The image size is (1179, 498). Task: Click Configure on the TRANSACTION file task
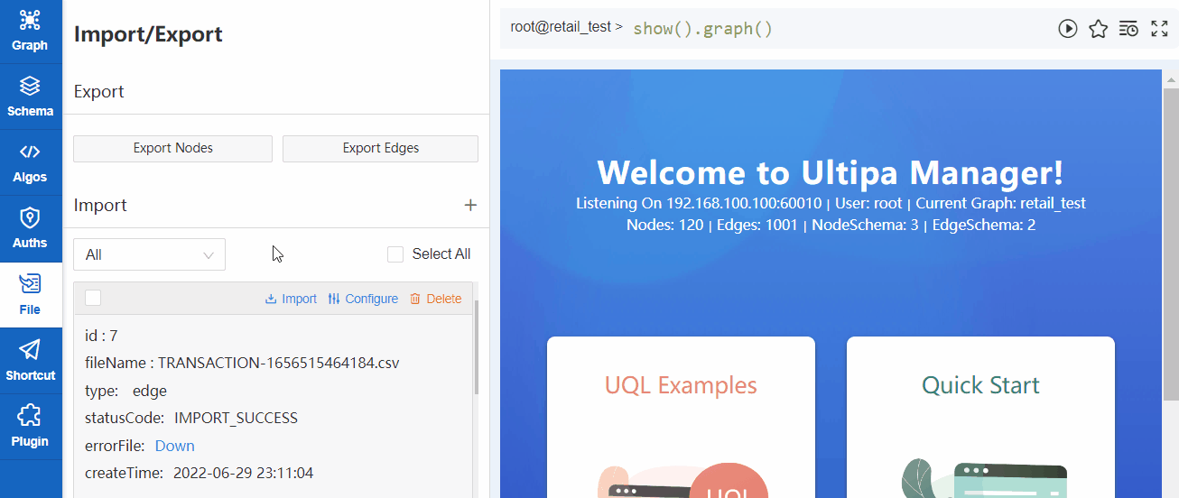click(x=363, y=299)
